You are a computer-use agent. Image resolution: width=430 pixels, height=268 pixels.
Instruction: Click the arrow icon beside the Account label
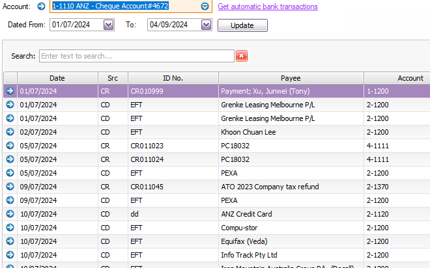[x=41, y=7]
